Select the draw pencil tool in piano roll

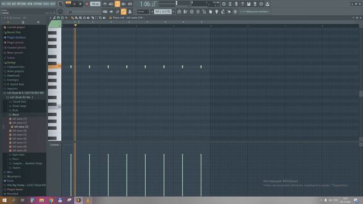tap(73, 18)
